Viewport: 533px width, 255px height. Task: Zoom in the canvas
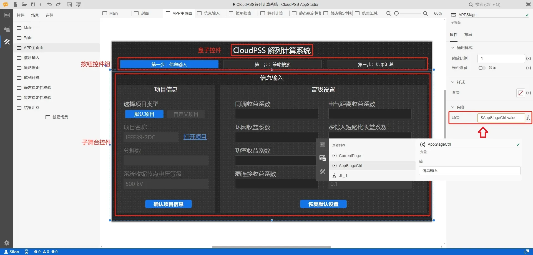(x=425, y=13)
